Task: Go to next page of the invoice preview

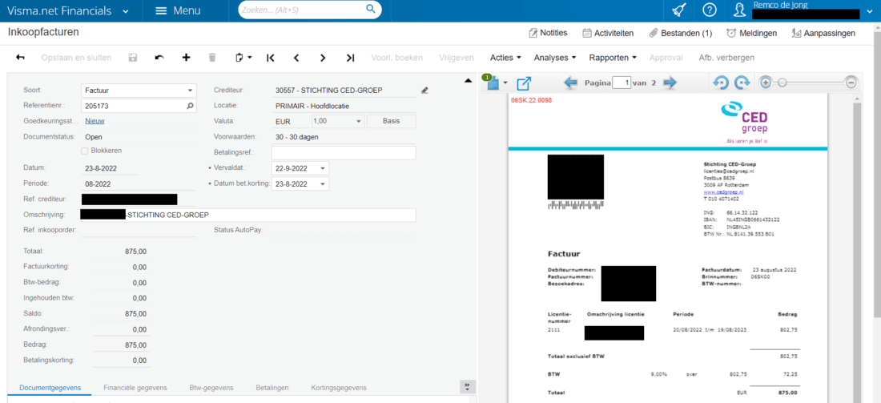Action: click(x=670, y=83)
